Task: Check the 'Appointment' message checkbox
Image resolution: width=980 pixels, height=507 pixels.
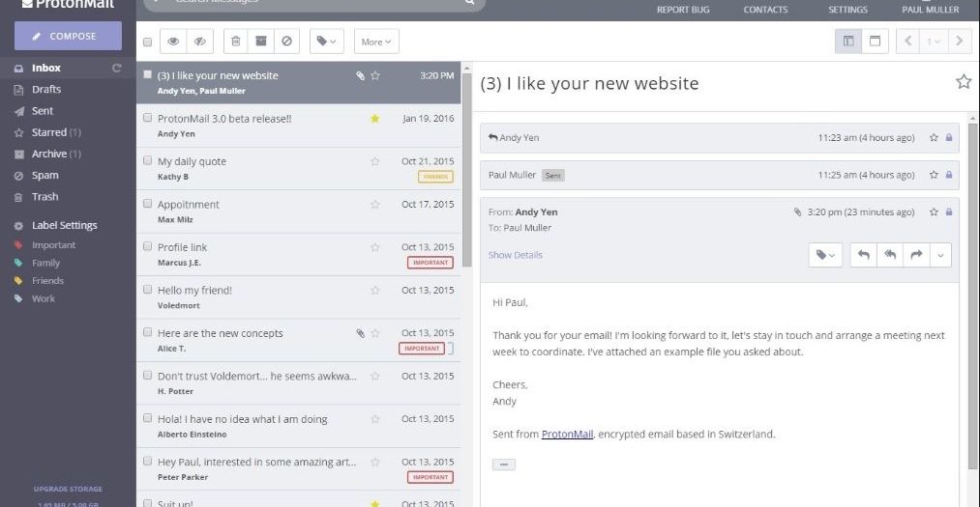Action: click(x=147, y=204)
